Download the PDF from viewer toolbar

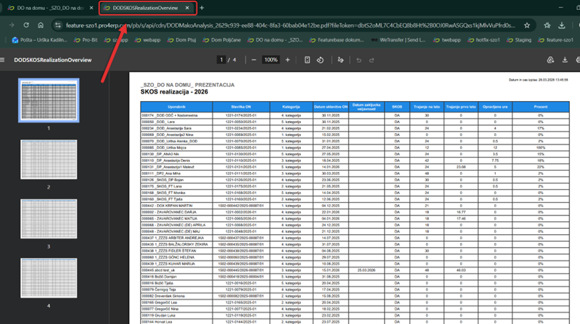pos(565,60)
